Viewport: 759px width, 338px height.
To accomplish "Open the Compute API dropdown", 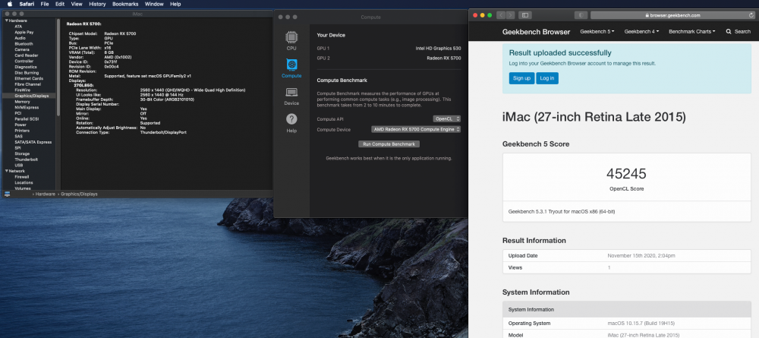I will pos(447,118).
